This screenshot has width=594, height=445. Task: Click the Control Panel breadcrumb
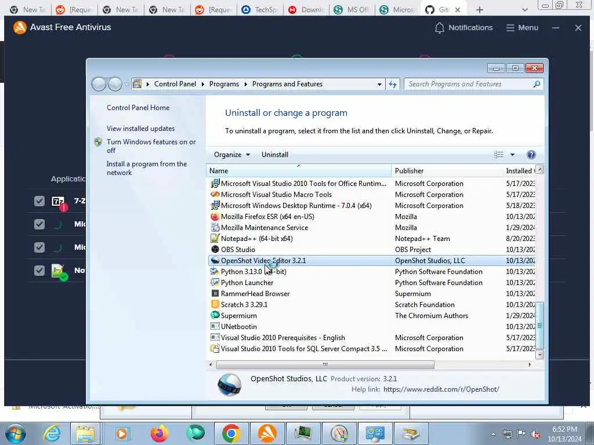coord(175,84)
